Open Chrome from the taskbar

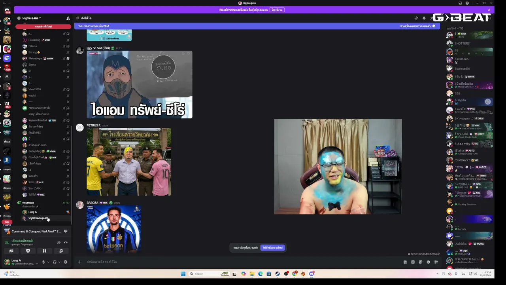tap(295, 274)
